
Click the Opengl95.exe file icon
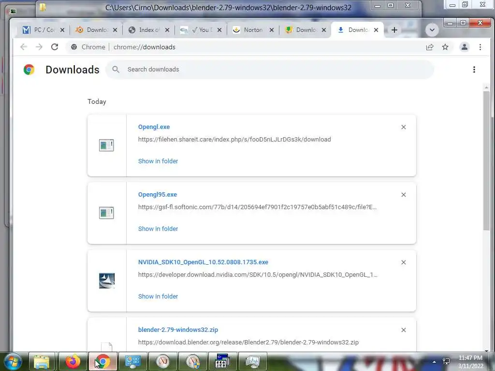coord(106,213)
